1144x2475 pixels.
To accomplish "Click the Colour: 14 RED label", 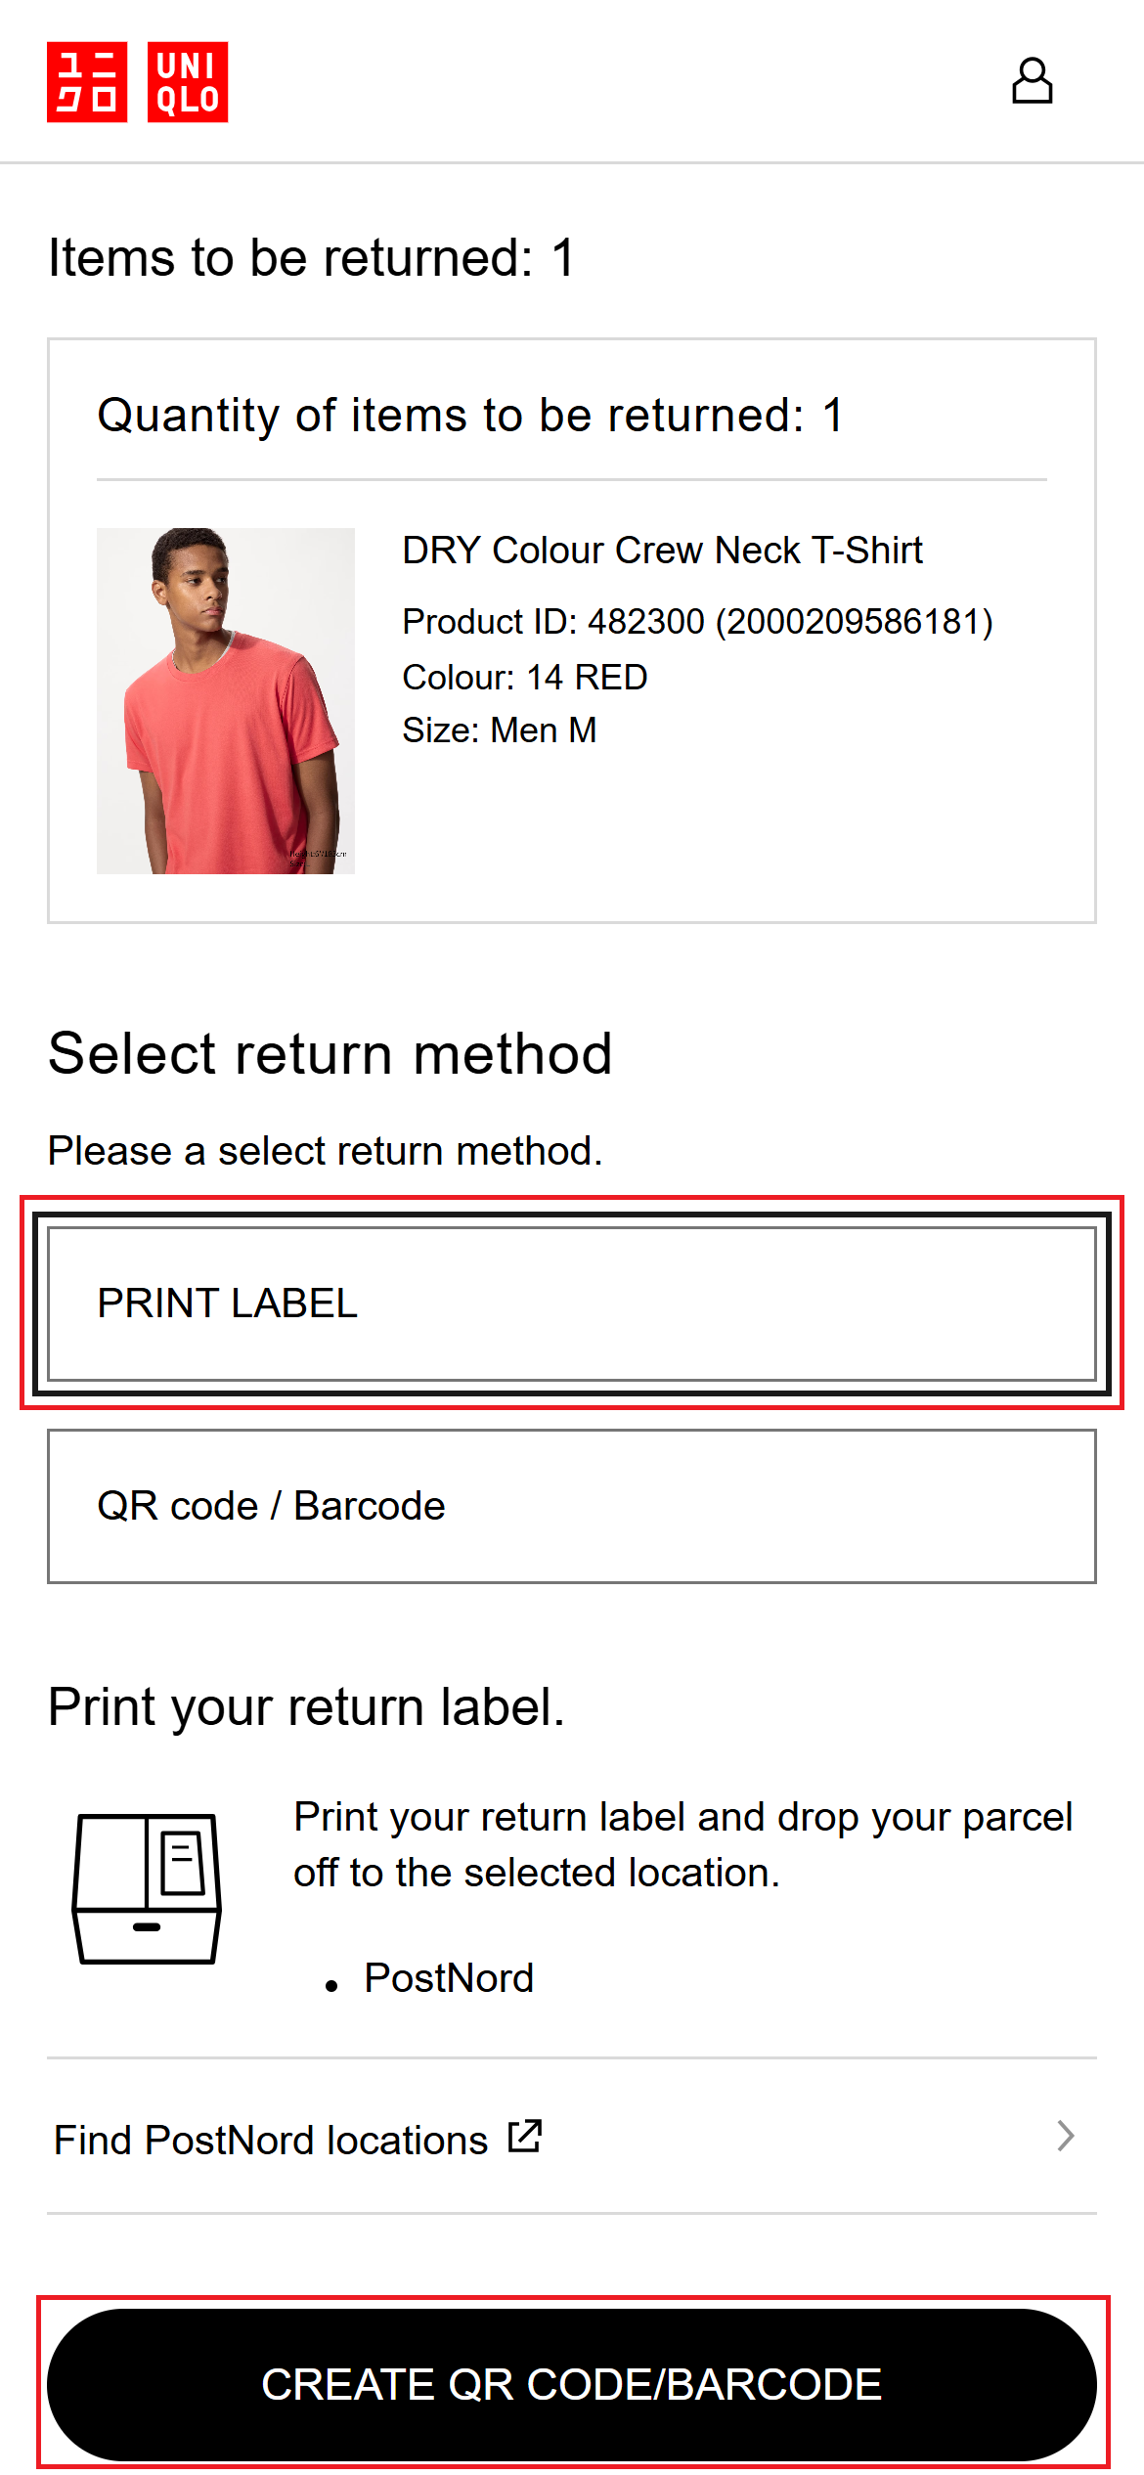I will (x=525, y=678).
